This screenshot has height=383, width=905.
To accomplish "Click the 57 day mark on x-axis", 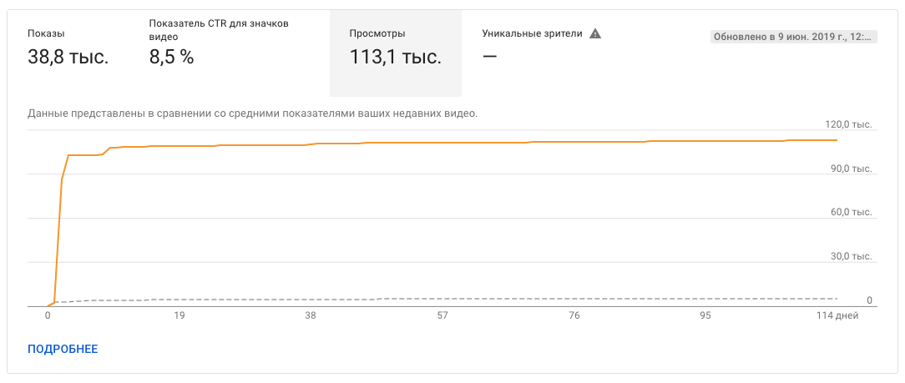I will (x=442, y=316).
